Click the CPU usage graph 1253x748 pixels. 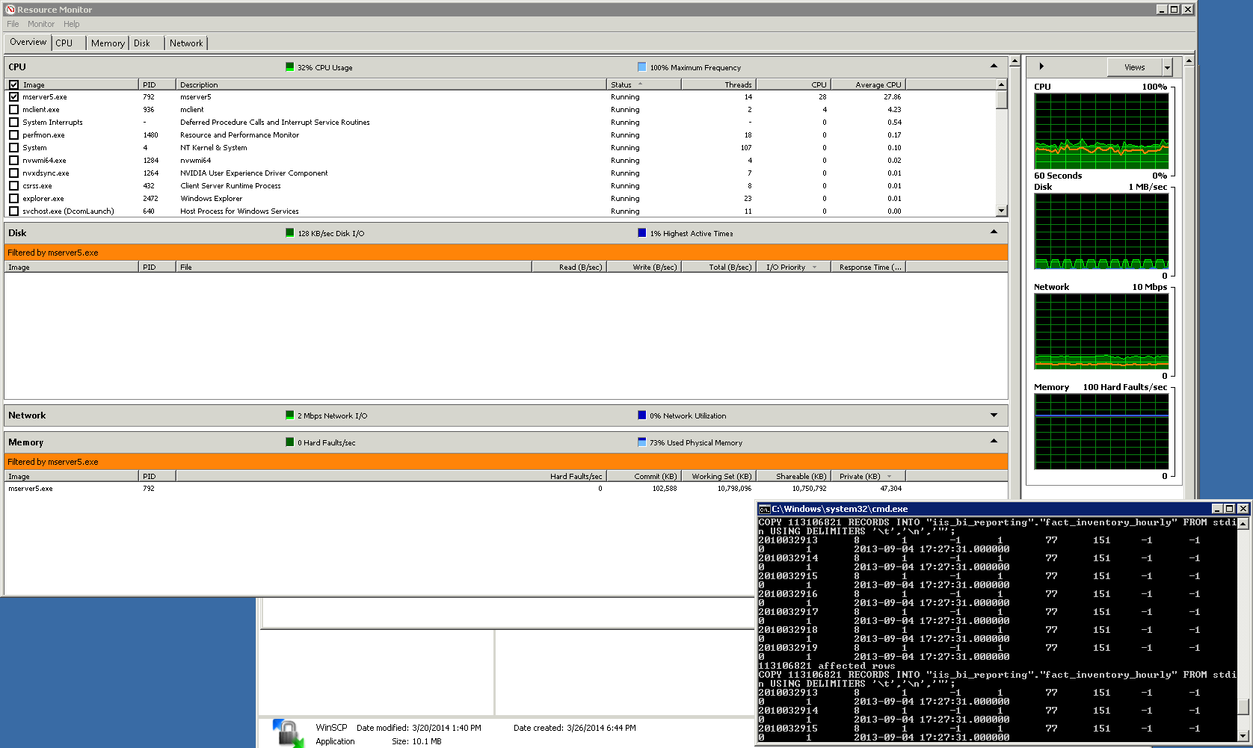point(1101,131)
